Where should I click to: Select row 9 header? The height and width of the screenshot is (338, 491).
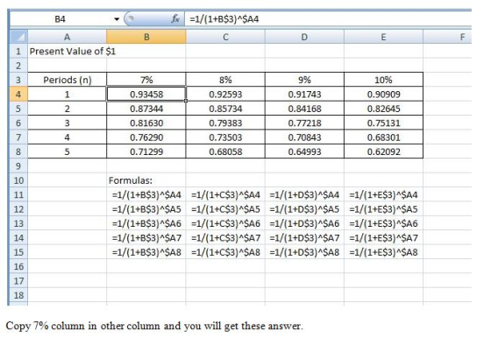18,166
